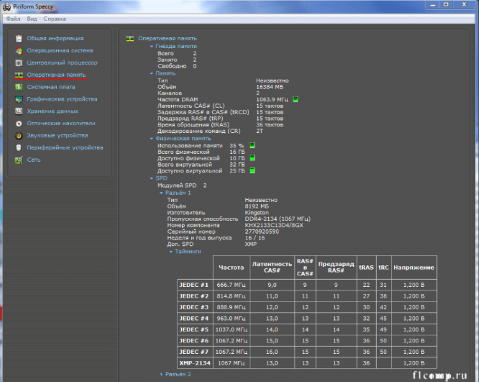Click the 16384 МБ memory size value
This screenshot has height=382, width=479.
tap(270, 87)
